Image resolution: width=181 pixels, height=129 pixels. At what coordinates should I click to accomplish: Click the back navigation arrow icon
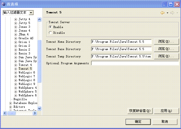162,13
